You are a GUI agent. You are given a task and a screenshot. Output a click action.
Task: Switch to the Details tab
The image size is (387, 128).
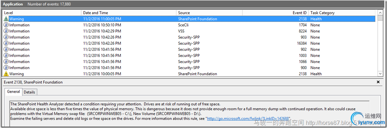[x=29, y=92]
